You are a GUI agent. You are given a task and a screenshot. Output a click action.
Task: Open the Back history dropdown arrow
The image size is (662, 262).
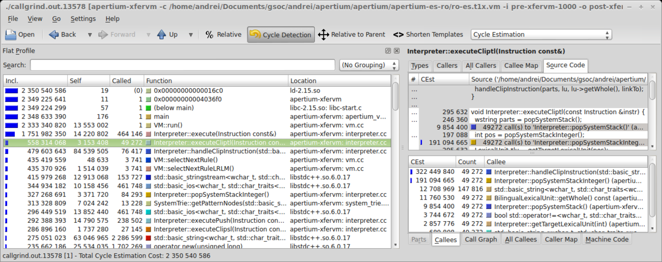[90, 35]
